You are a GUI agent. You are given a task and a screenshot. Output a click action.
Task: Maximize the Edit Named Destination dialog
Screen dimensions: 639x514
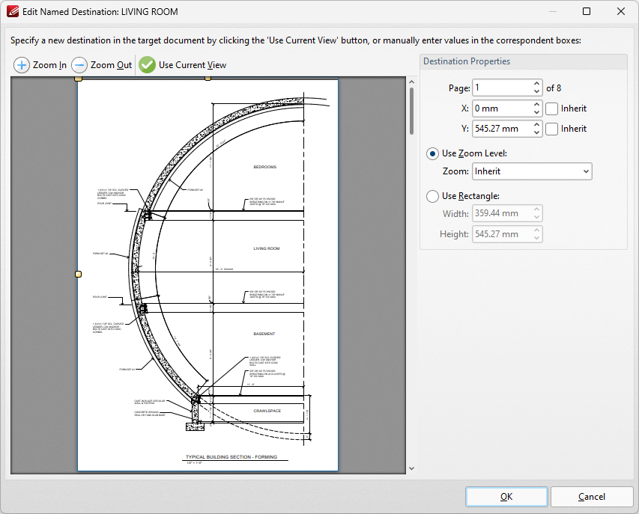587,11
